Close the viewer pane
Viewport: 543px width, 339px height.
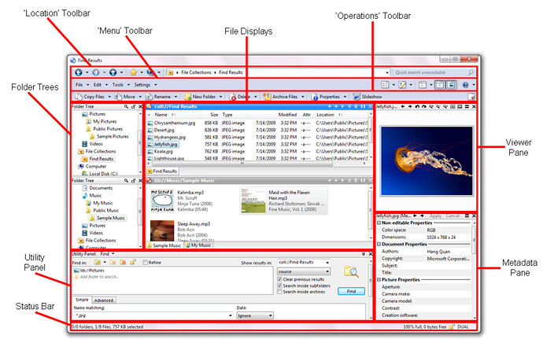point(474,107)
